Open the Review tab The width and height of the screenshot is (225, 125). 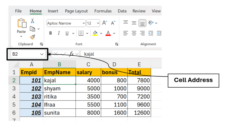point(139,11)
